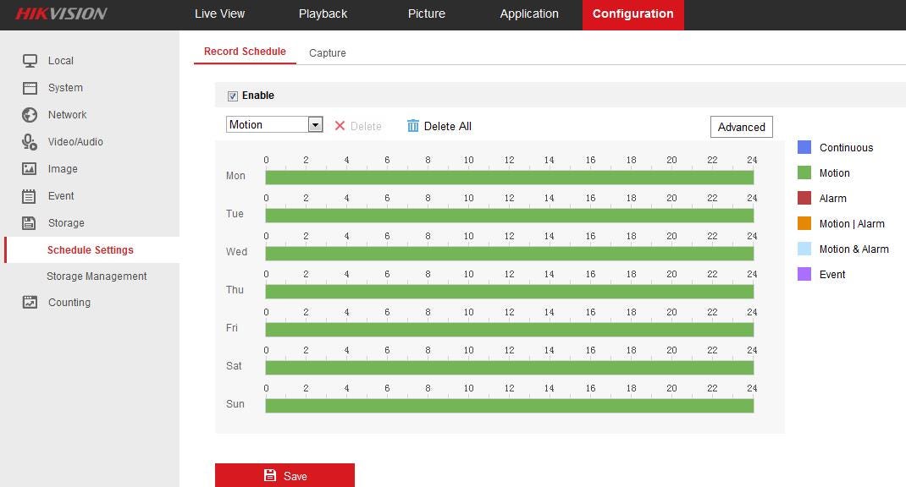Open the Advanced settings button
The height and width of the screenshot is (487, 906).
[740, 127]
